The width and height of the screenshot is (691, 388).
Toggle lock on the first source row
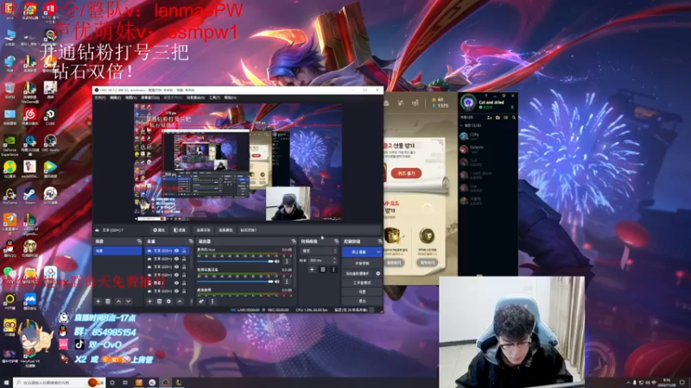pos(184,251)
